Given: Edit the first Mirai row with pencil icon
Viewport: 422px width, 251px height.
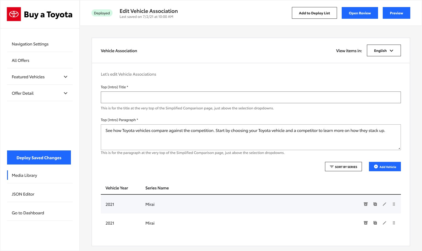Looking at the screenshot, I should [x=384, y=204].
